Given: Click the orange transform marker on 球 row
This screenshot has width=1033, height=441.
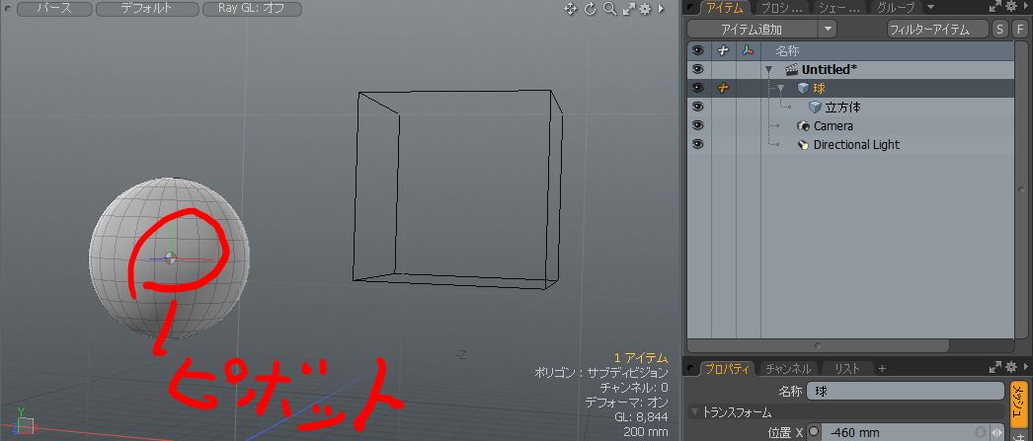Looking at the screenshot, I should click(723, 88).
